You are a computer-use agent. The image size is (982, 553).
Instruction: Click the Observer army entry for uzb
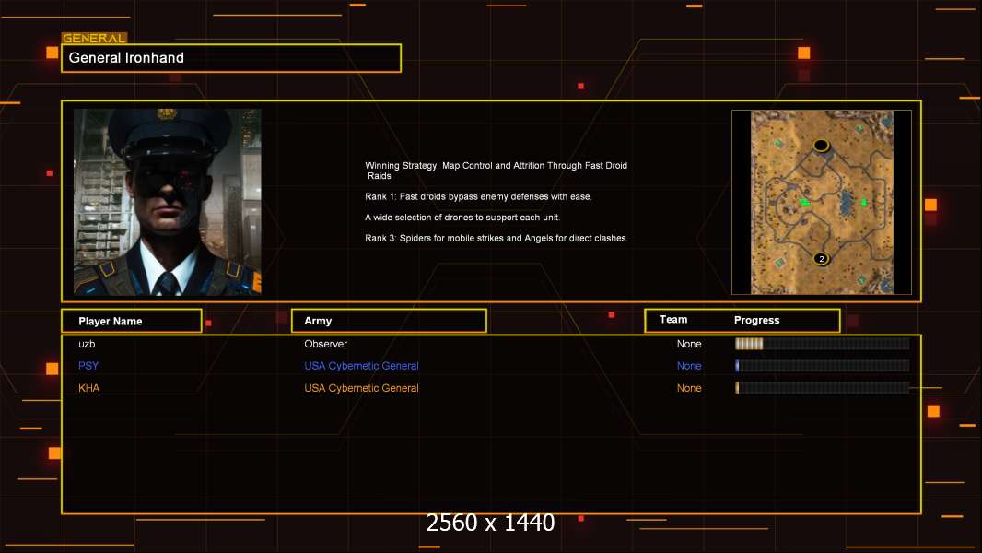pyautogui.click(x=325, y=344)
